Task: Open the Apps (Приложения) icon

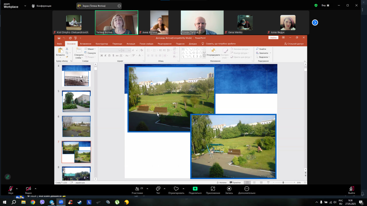Action: (213, 189)
